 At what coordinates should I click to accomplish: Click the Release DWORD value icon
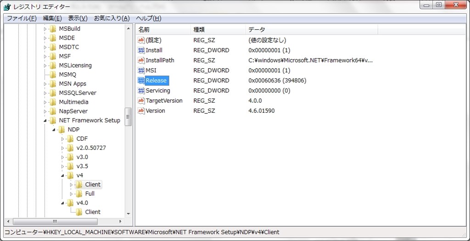click(x=141, y=81)
